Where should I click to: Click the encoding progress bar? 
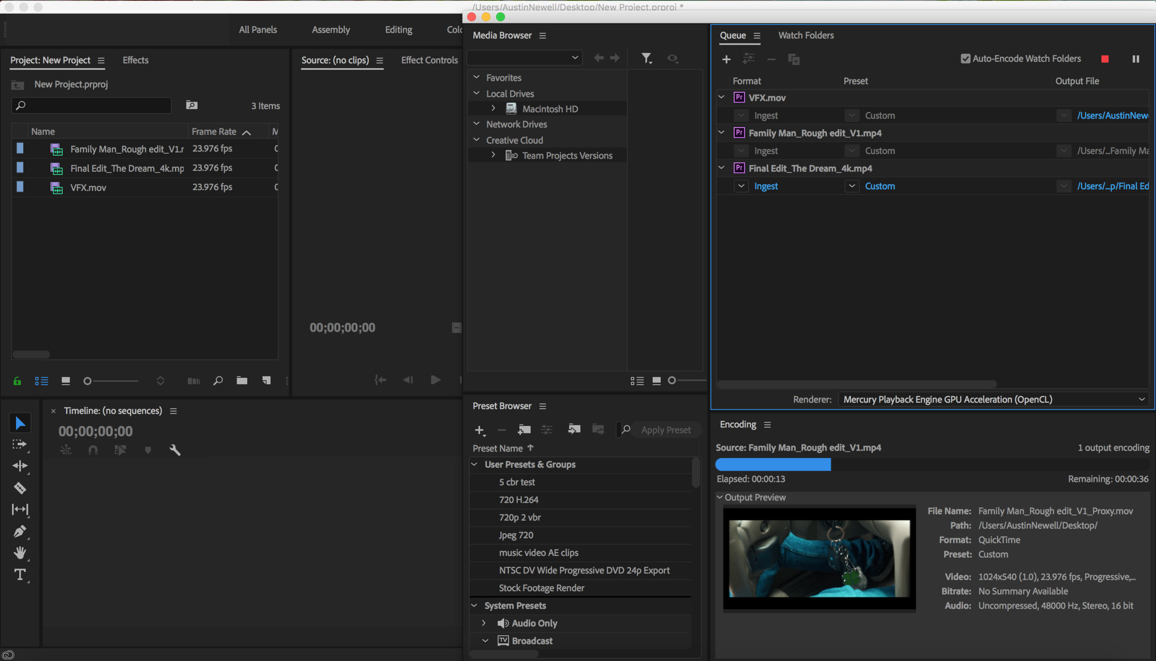(932, 464)
